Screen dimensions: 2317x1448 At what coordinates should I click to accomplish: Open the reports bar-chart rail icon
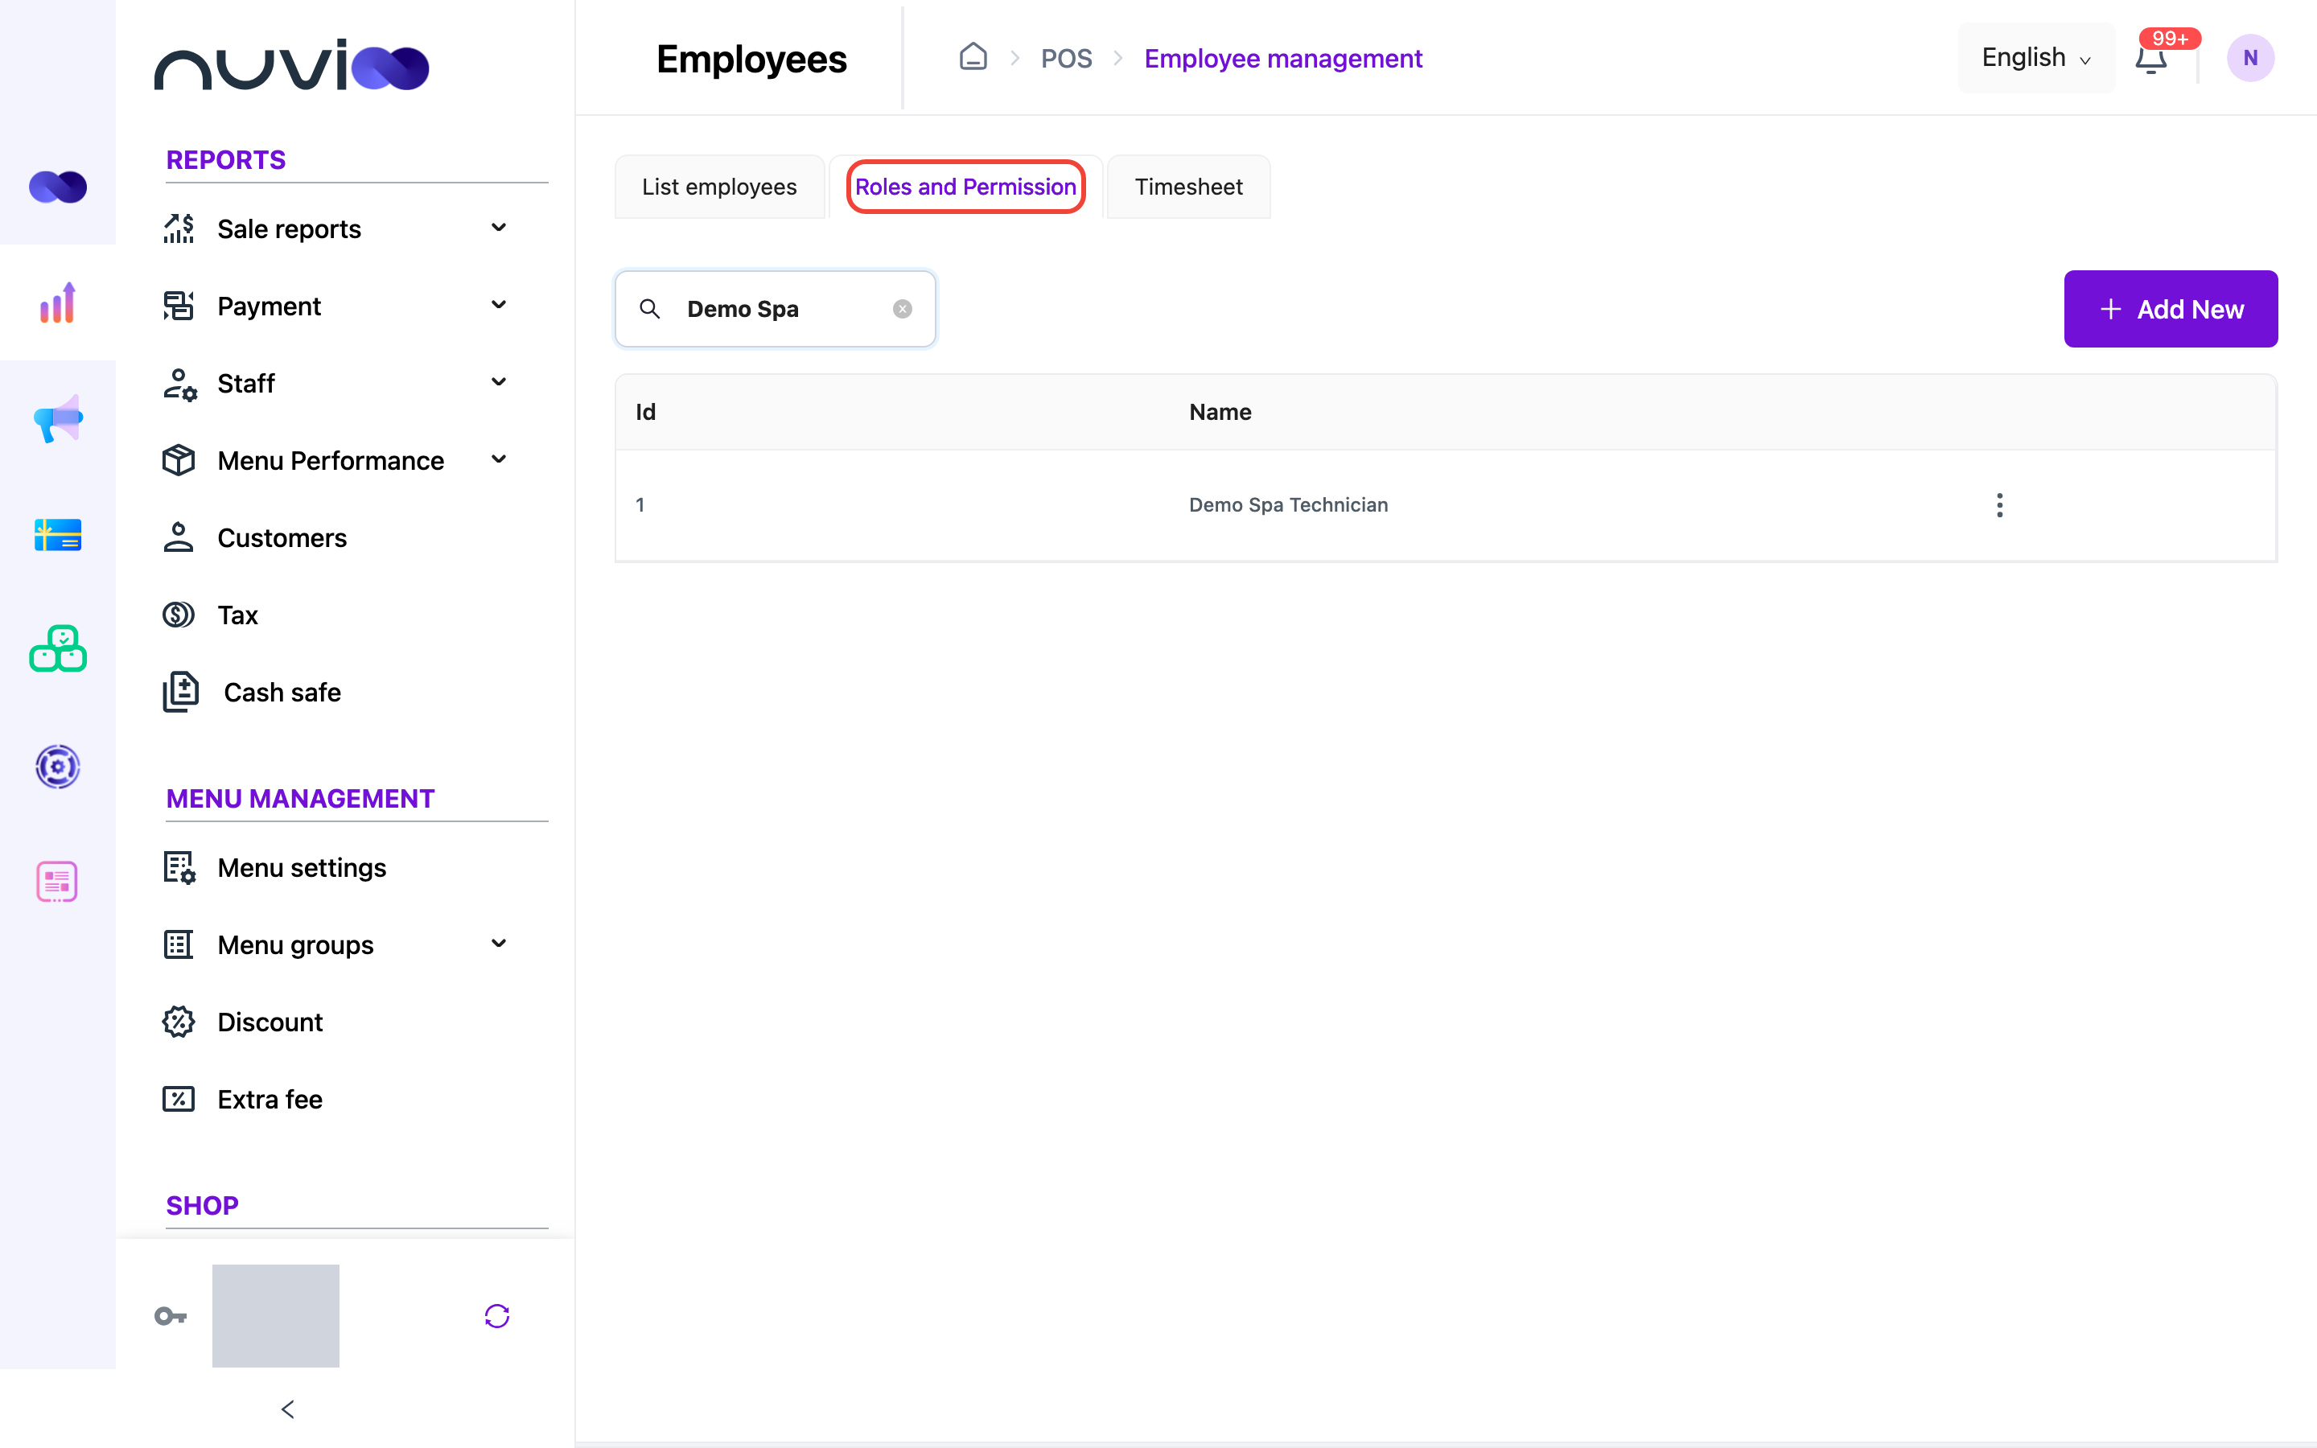click(57, 302)
